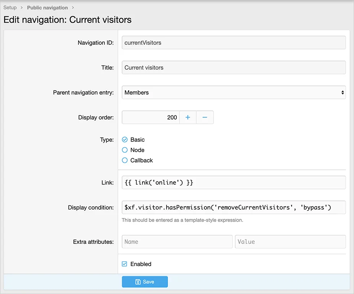Choose the Callback type option

click(x=125, y=160)
